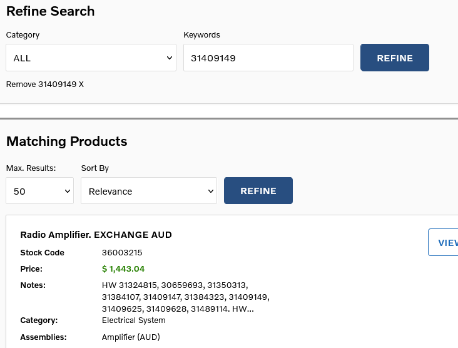Open the Sort By Relevance dropdown
458x348 pixels.
(148, 191)
